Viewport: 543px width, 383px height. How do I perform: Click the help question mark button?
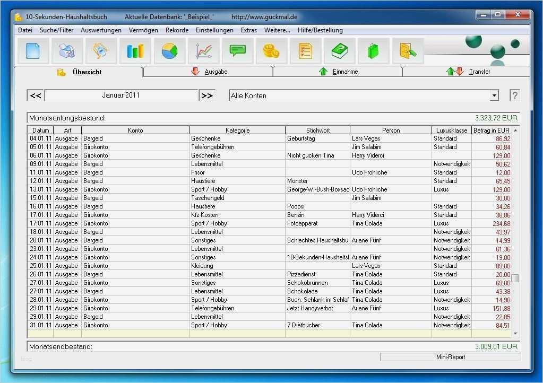point(514,95)
